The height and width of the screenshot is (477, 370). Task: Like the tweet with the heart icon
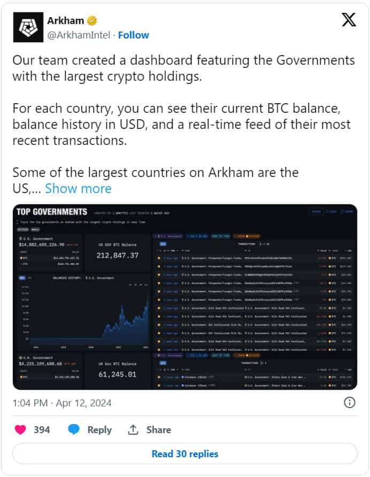[20, 429]
